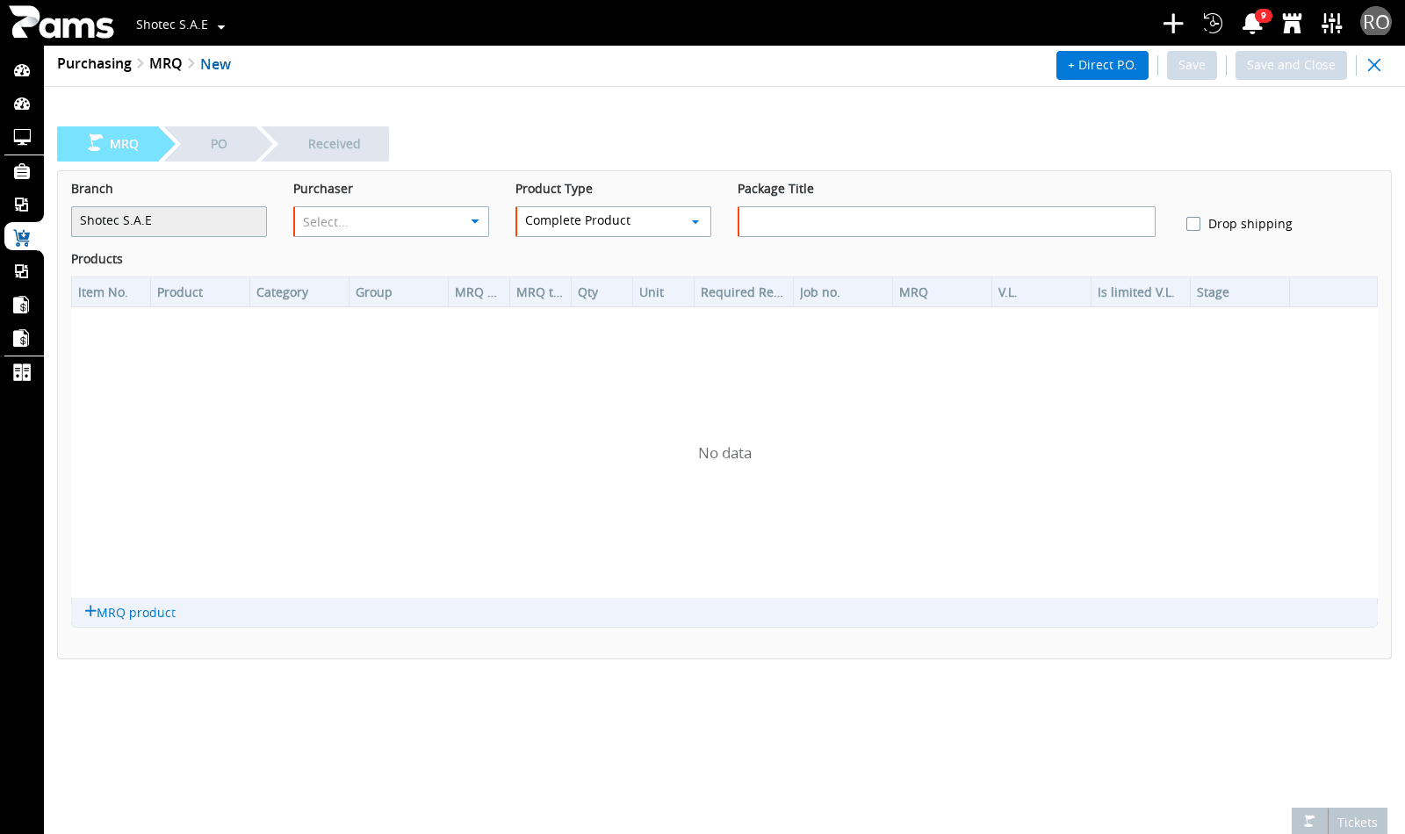Sort by Product column header
The image size is (1405, 834).
pos(200,292)
